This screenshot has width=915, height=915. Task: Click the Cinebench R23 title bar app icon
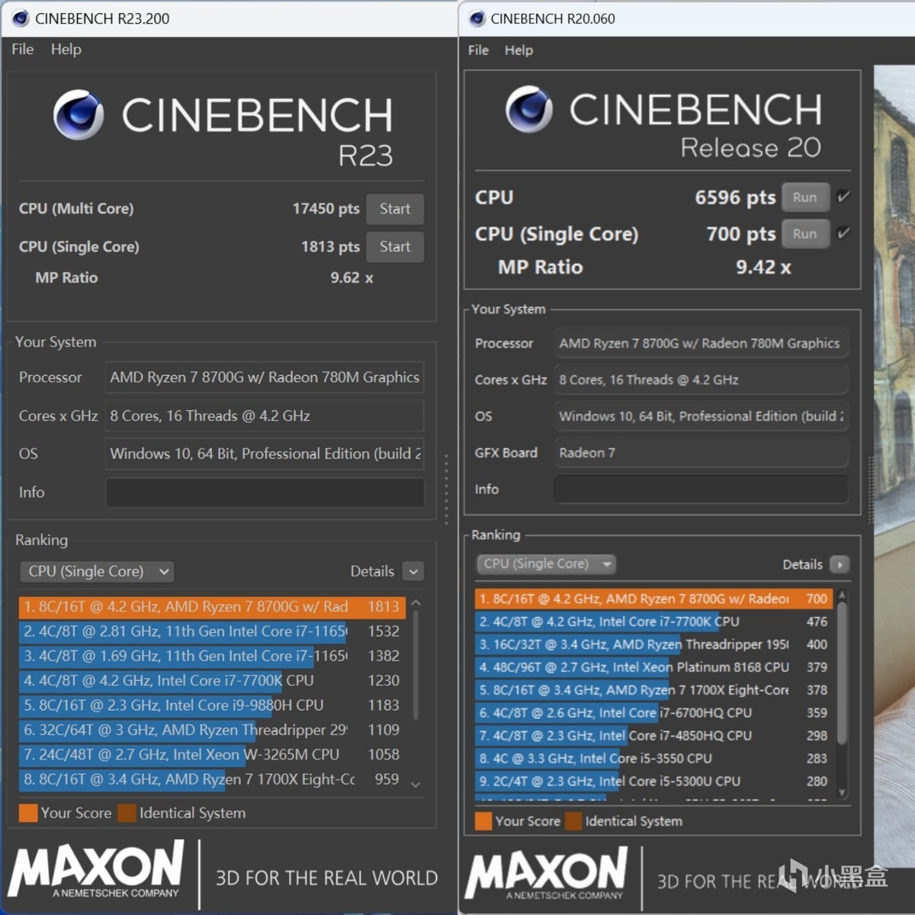(x=21, y=18)
